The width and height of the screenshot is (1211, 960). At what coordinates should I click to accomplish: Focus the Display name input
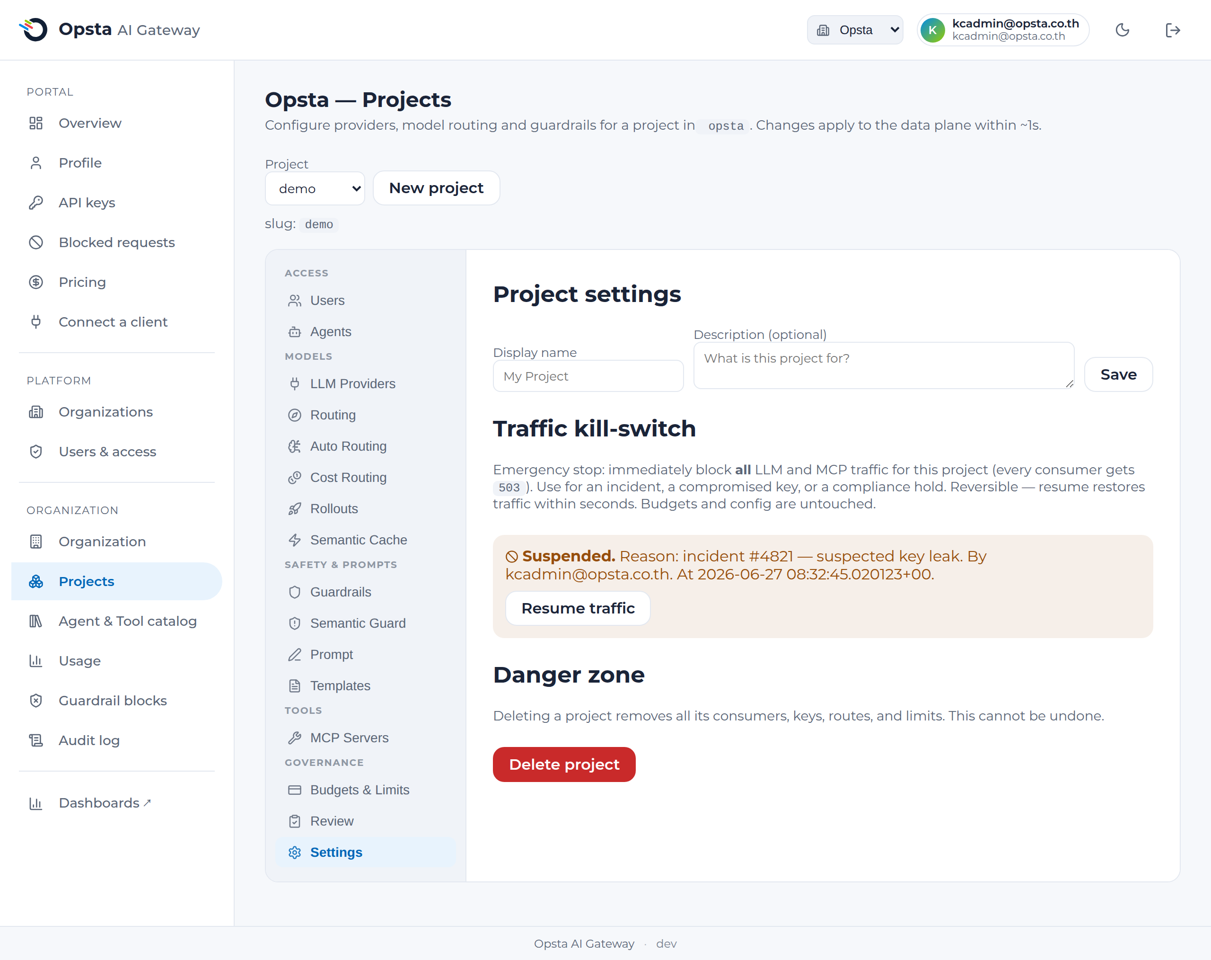[588, 376]
